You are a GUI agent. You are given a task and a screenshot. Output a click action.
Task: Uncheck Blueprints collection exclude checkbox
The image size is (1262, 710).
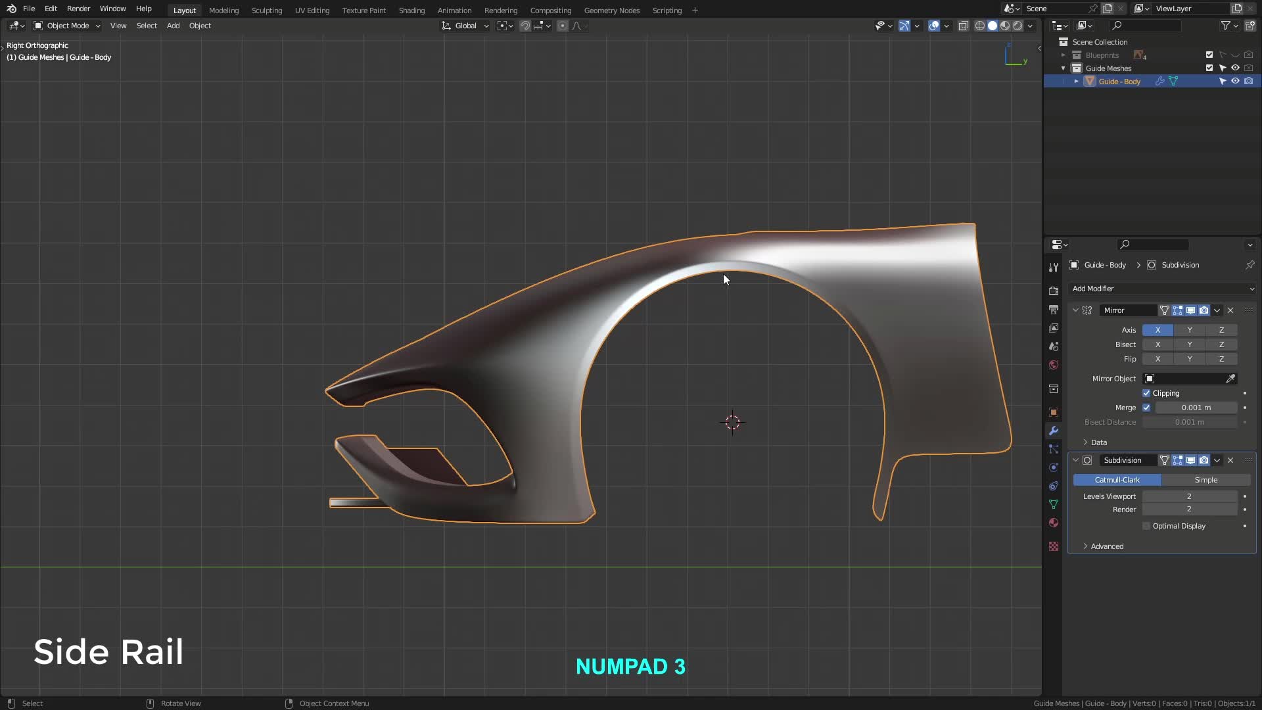[x=1209, y=55]
